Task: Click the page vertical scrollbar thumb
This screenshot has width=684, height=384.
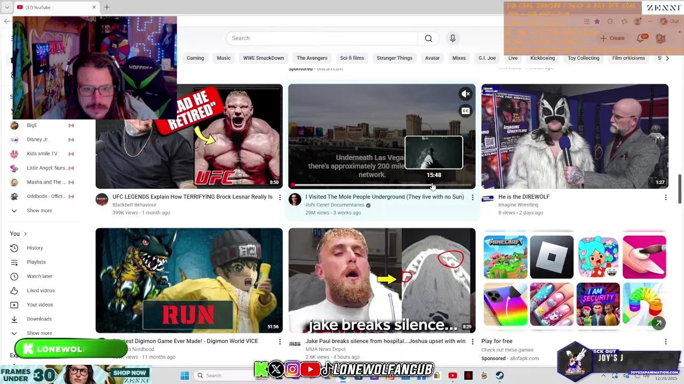Action: point(680,188)
